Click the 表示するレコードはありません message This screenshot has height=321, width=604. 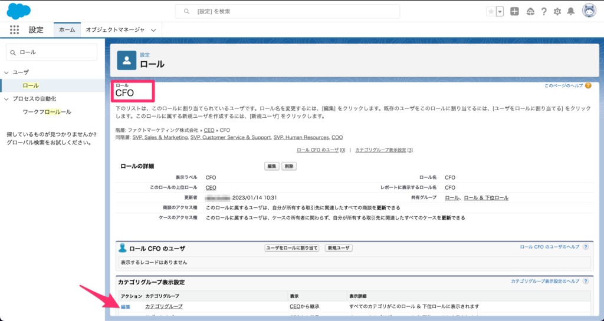coord(154,262)
